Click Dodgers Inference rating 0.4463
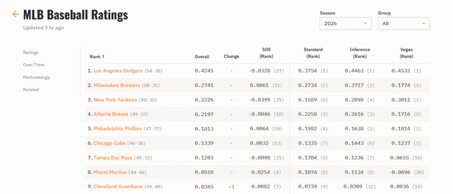453x194 pixels. pos(354,71)
